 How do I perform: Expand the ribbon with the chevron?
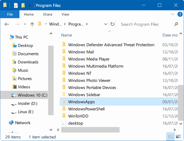click(x=173, y=14)
